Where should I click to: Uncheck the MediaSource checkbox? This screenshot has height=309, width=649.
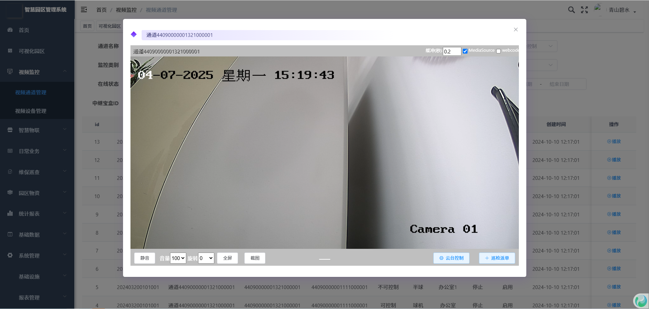pyautogui.click(x=465, y=51)
